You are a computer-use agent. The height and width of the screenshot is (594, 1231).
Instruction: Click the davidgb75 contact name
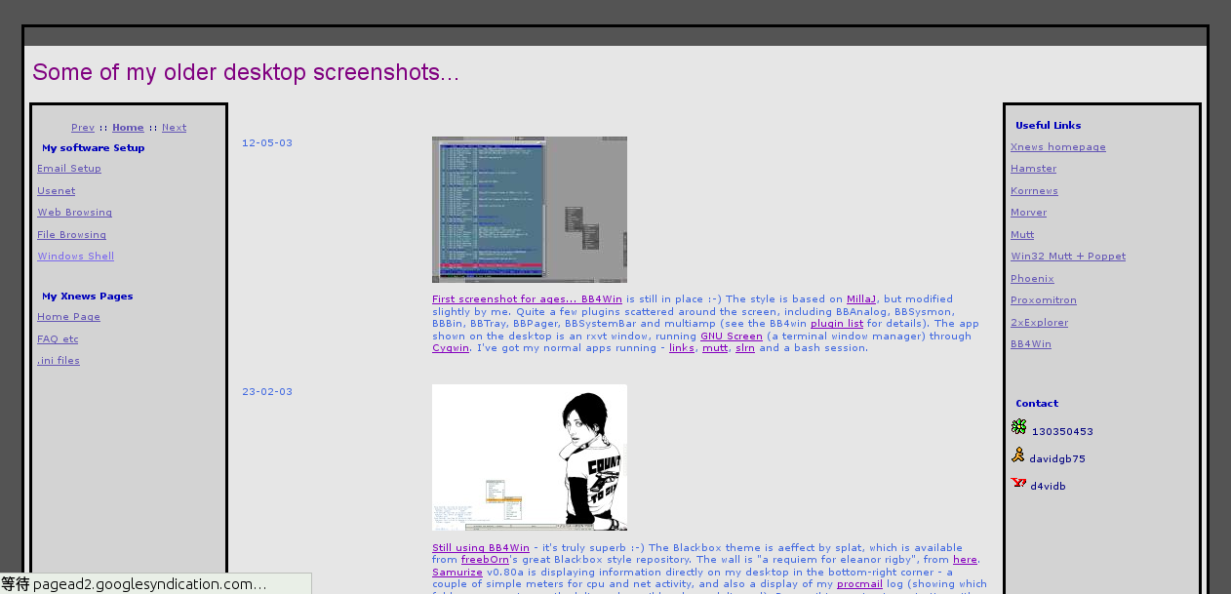click(1057, 459)
